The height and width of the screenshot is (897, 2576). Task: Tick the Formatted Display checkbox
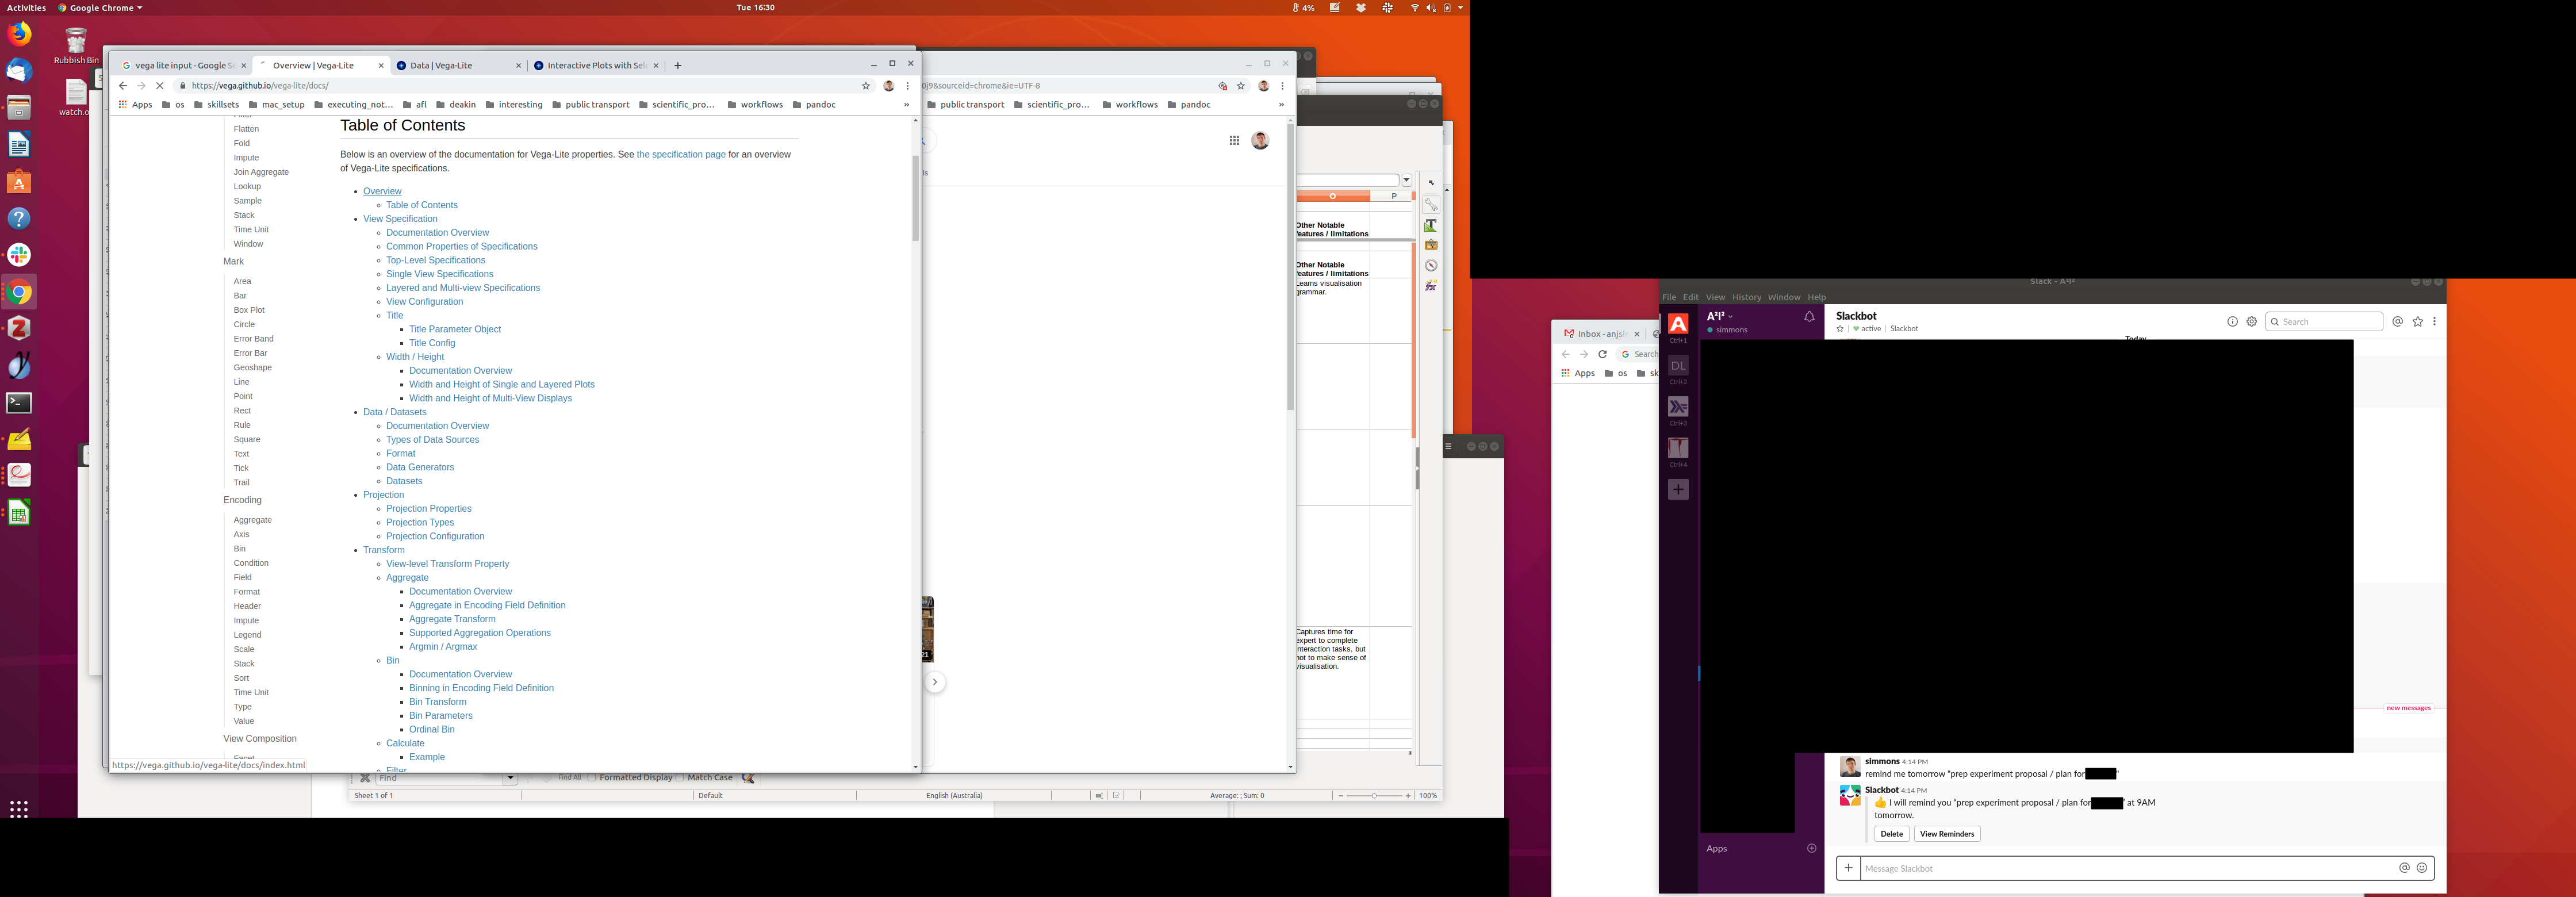592,777
